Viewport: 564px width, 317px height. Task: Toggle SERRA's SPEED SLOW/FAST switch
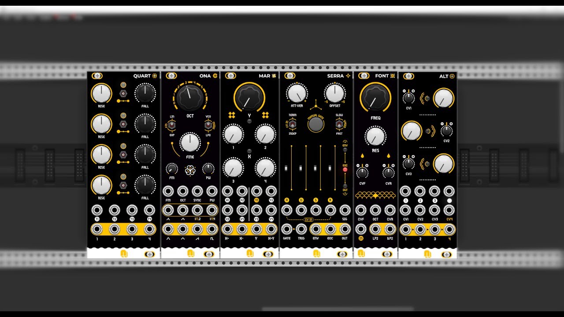tap(338, 124)
